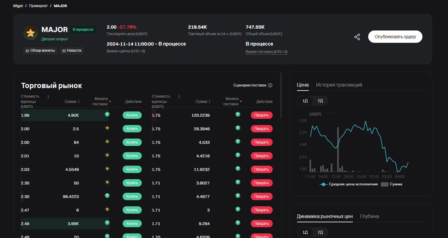This screenshot has width=448, height=238.
Task: Sort buy side by Стоимость единицы
Action: 48,97
